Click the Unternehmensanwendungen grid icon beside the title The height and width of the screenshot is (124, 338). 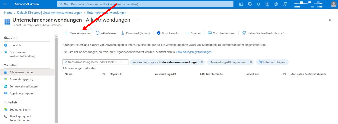[7, 22]
